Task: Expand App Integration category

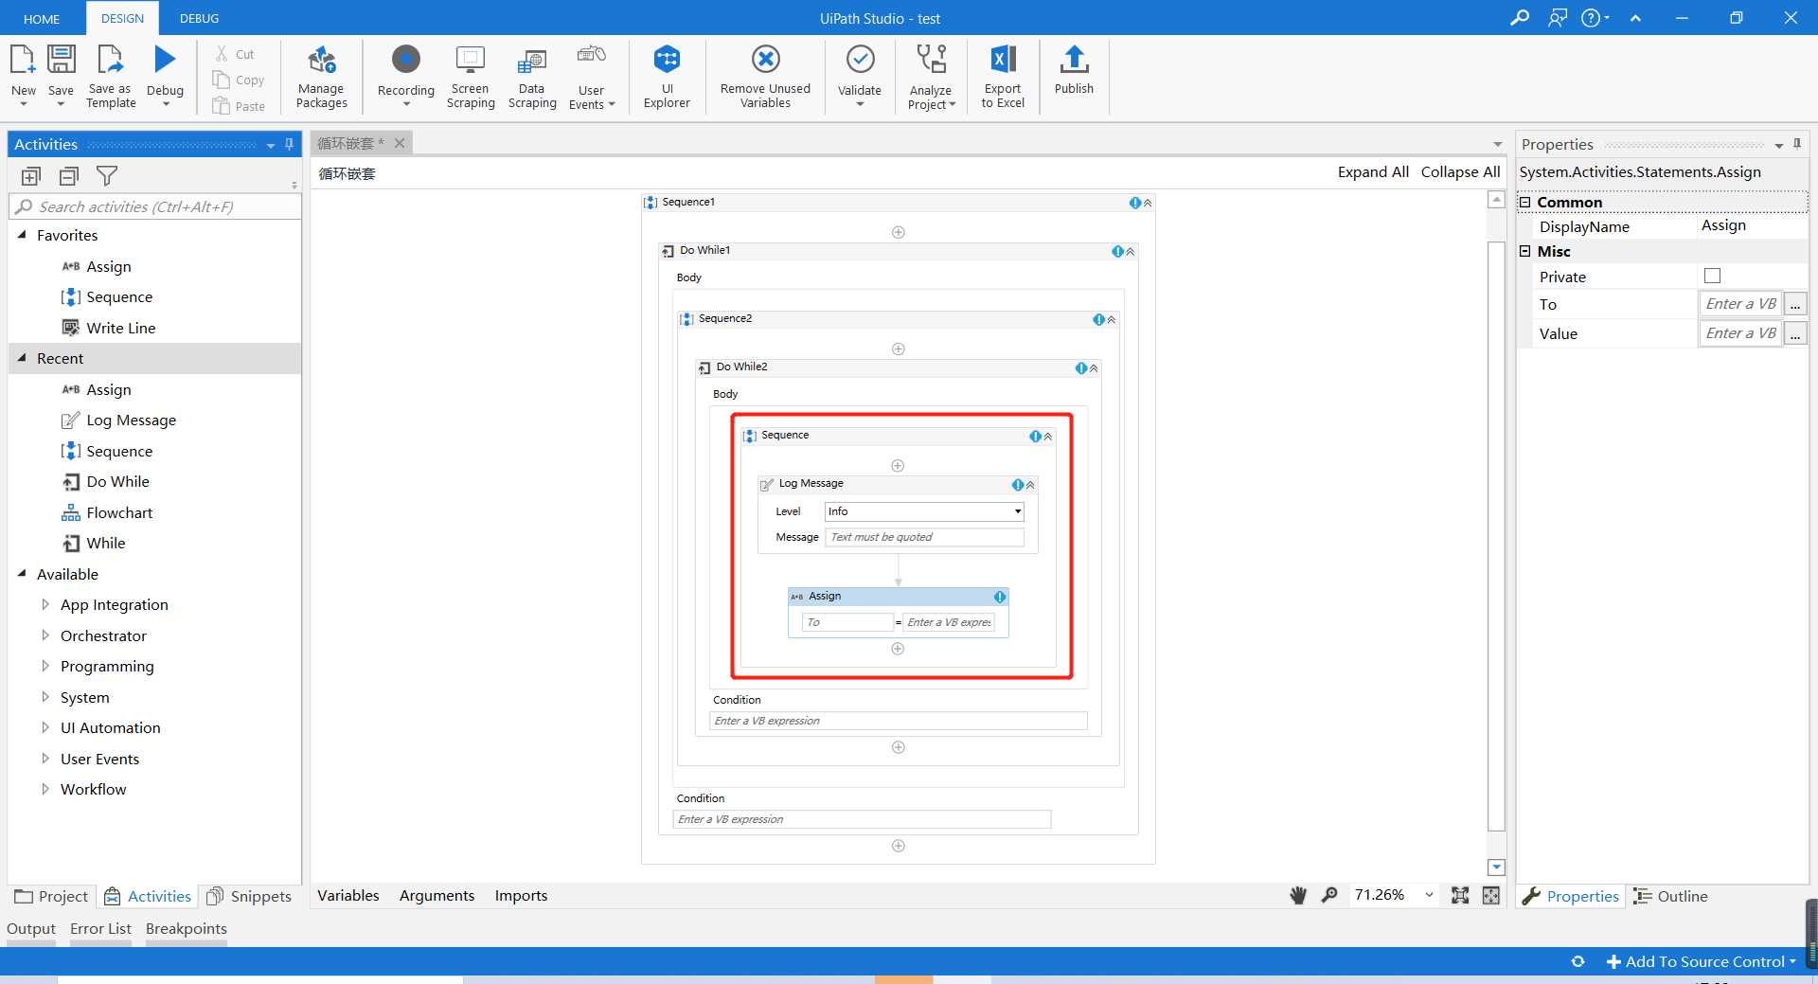Action: [45, 604]
